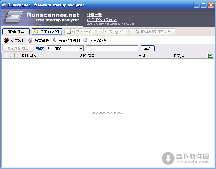Maximize the Runscanner window
The image size is (216, 169).
point(204,5)
